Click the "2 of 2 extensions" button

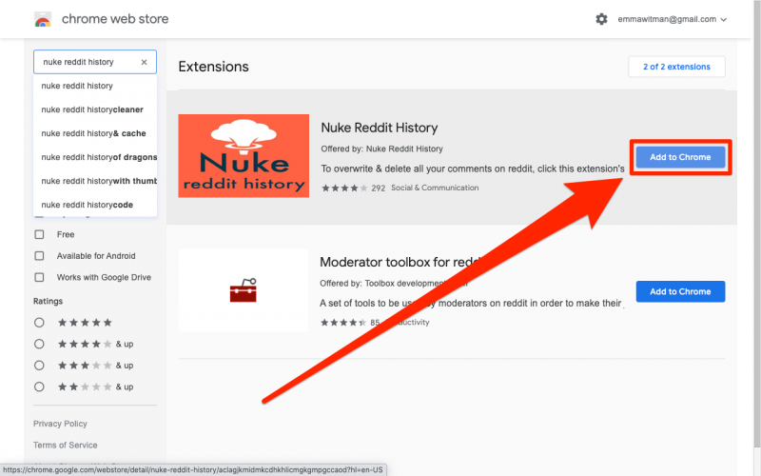coord(676,67)
